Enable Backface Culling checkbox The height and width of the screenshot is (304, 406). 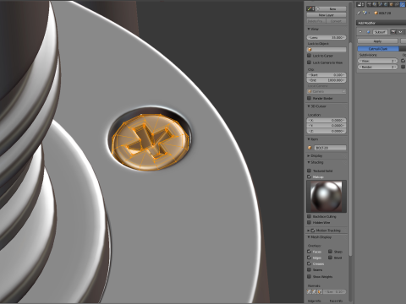pyautogui.click(x=309, y=216)
